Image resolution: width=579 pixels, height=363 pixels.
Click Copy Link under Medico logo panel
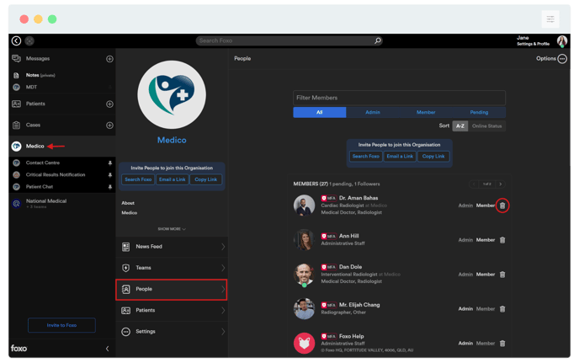pos(206,179)
